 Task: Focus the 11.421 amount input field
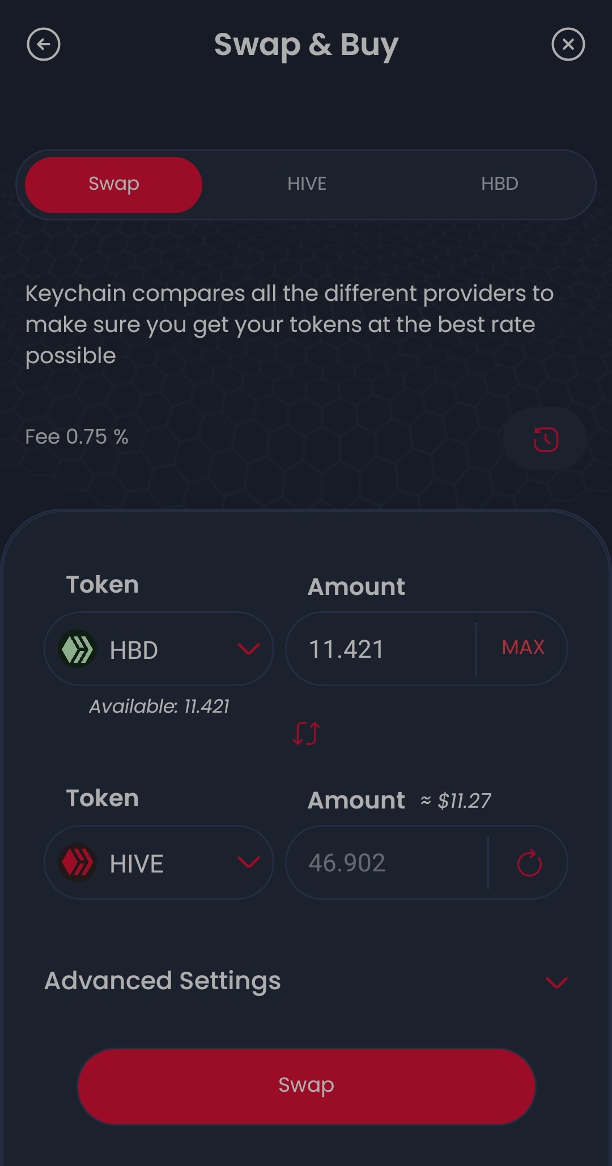(381, 649)
